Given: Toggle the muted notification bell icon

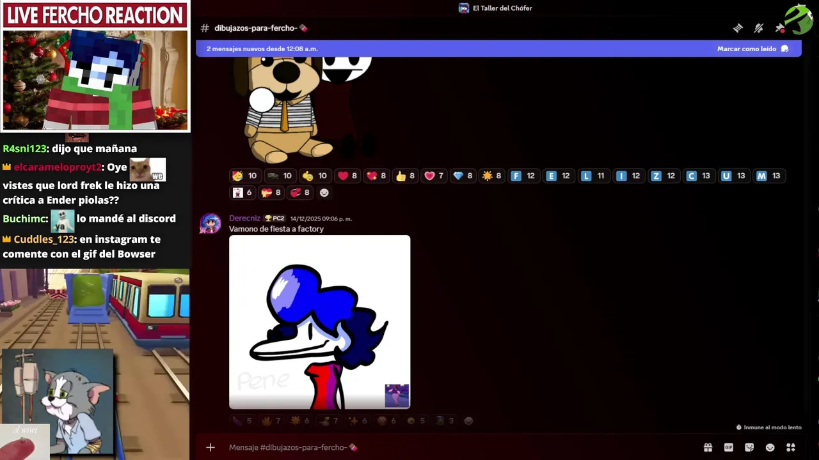Looking at the screenshot, I should (759, 28).
